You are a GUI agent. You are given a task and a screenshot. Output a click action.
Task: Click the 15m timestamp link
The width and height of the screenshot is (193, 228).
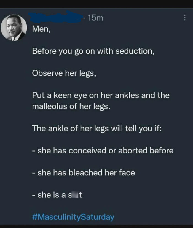tap(95, 18)
